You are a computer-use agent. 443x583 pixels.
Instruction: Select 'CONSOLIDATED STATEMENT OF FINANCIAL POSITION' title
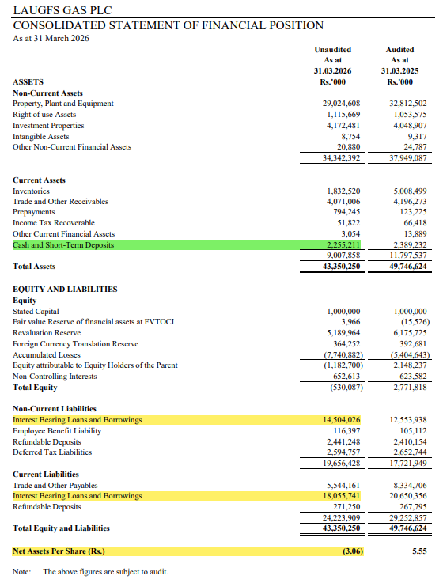coord(168,25)
